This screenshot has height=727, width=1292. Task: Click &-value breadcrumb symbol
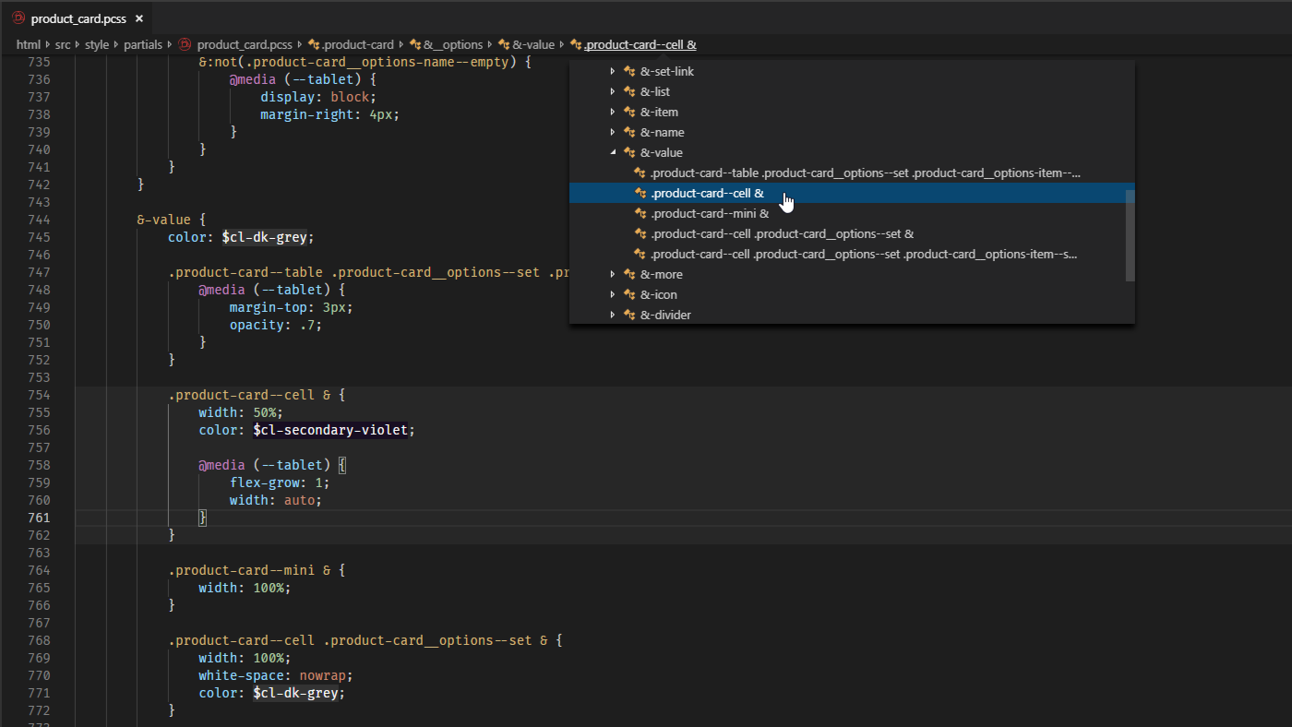tap(533, 44)
